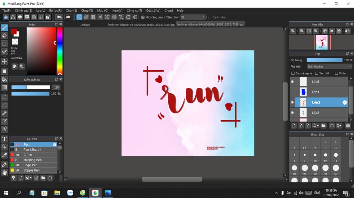Turn off snap with the blue circle icon

79,17
